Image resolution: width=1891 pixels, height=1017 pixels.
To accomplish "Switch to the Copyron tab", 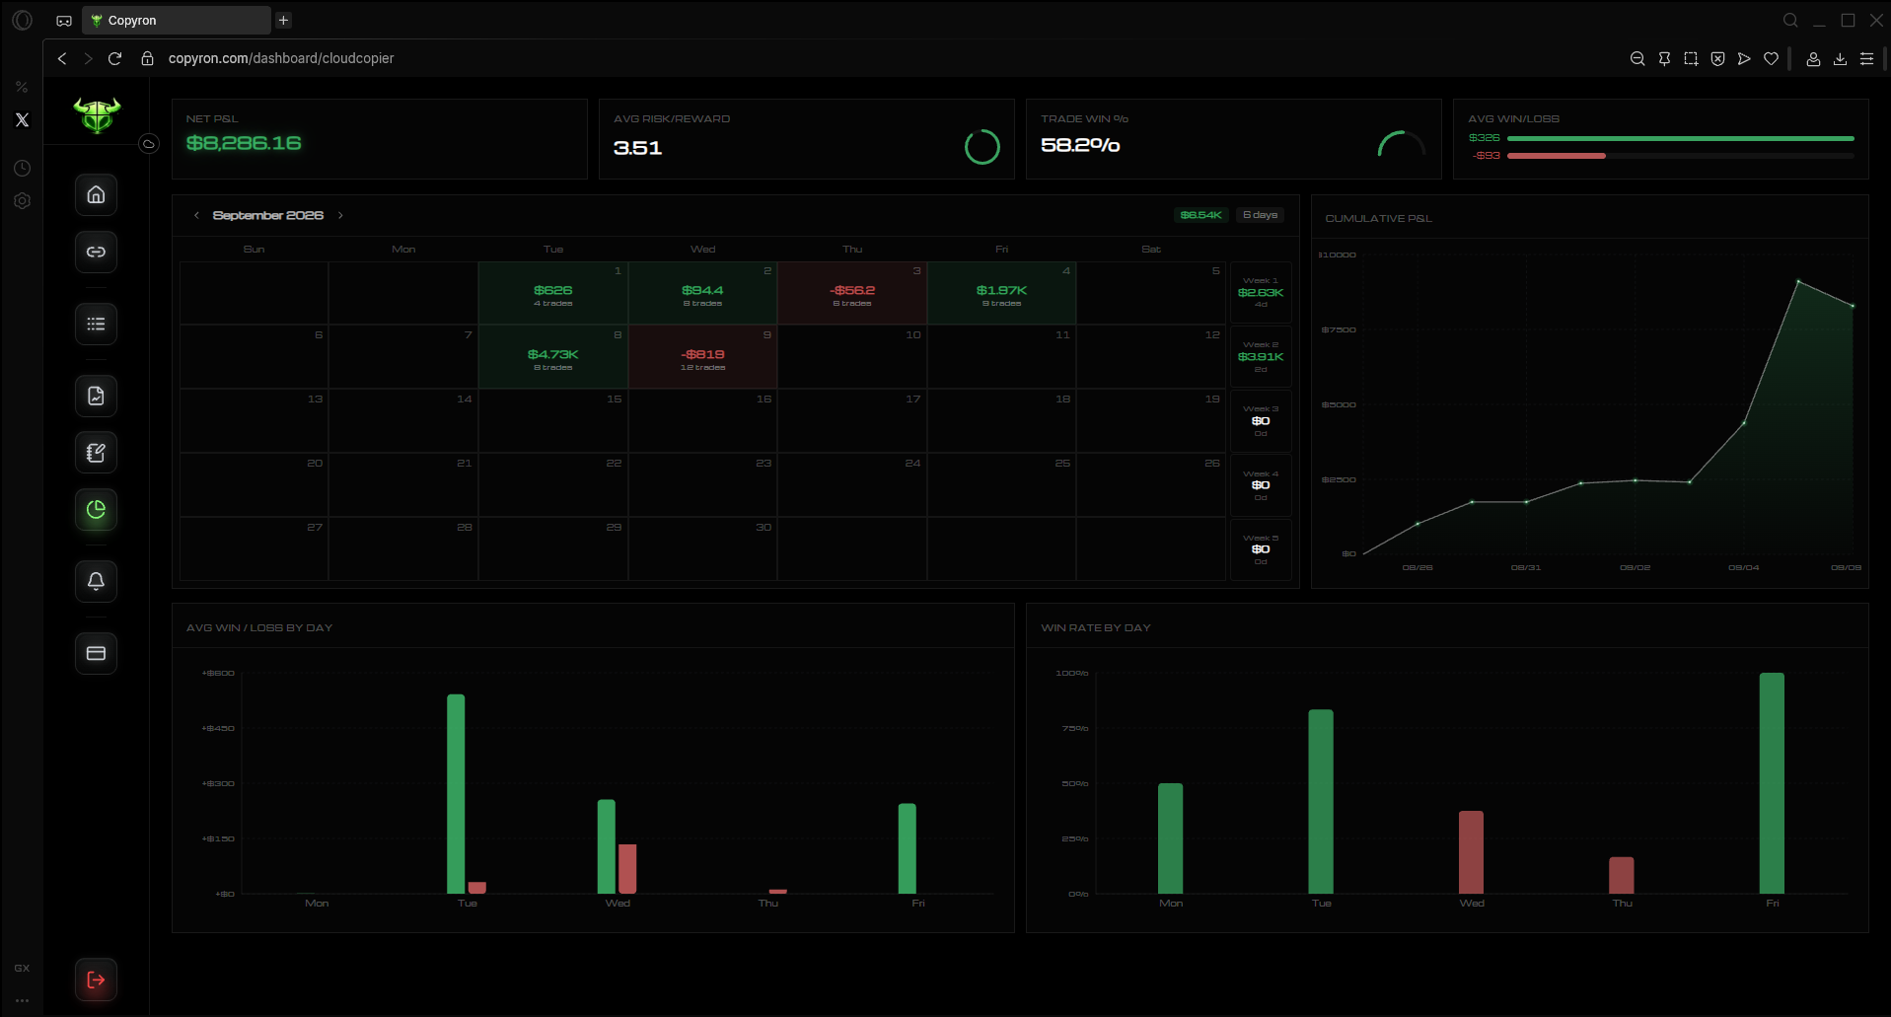I will [x=177, y=20].
